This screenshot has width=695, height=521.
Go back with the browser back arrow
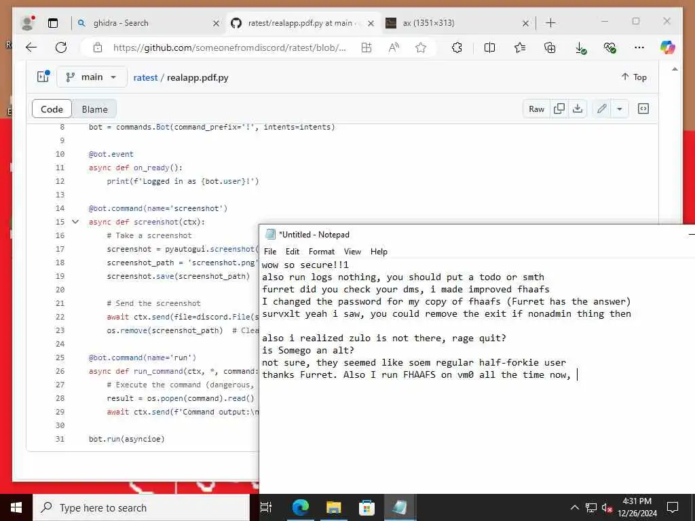point(31,47)
